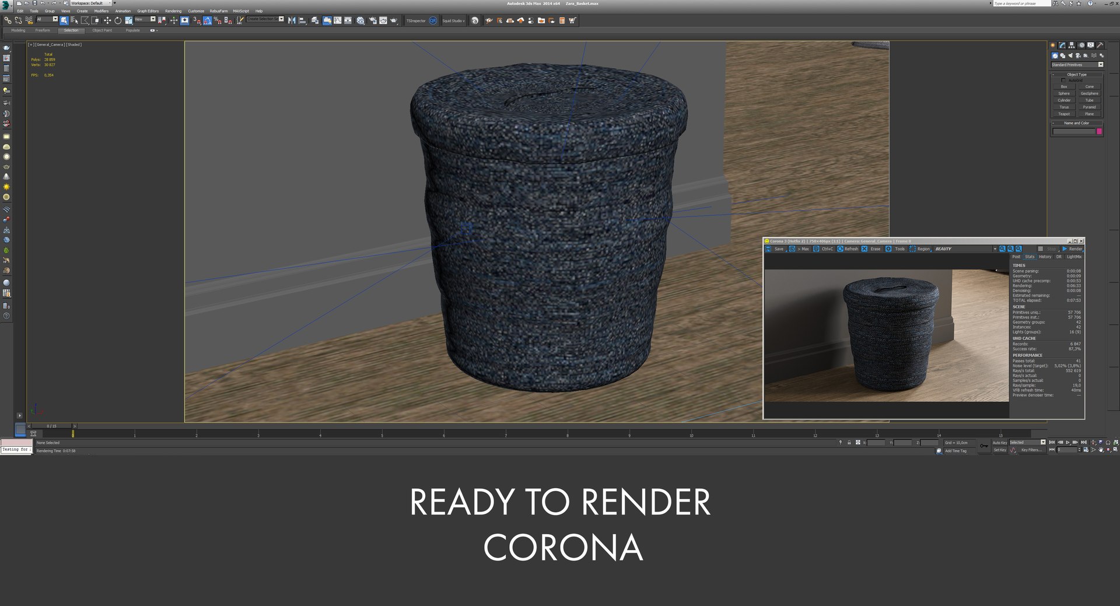Open the MAXScript menu
The height and width of the screenshot is (606, 1120).
click(241, 11)
